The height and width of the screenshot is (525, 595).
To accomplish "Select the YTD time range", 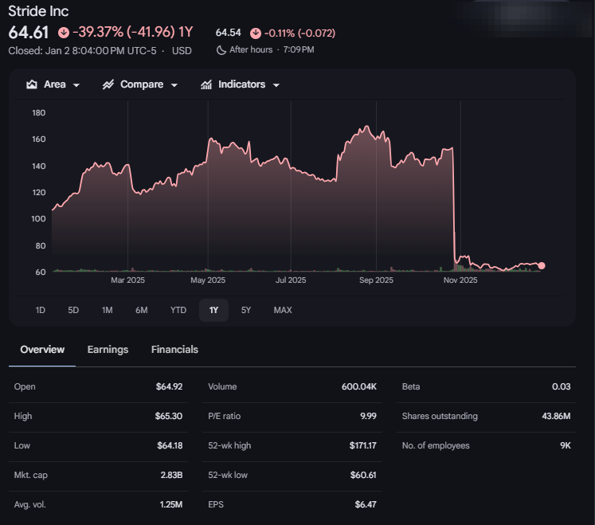I will pyautogui.click(x=178, y=310).
